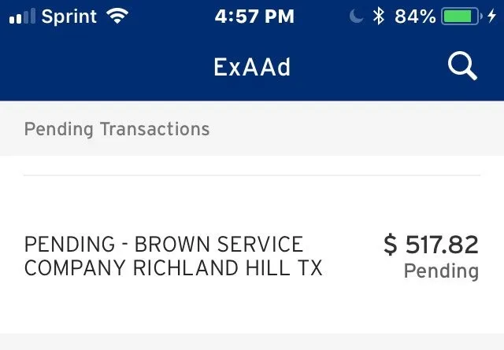This screenshot has width=504, height=350.
Task: Tap the Do Not Disturb moon icon
Action: point(357,16)
